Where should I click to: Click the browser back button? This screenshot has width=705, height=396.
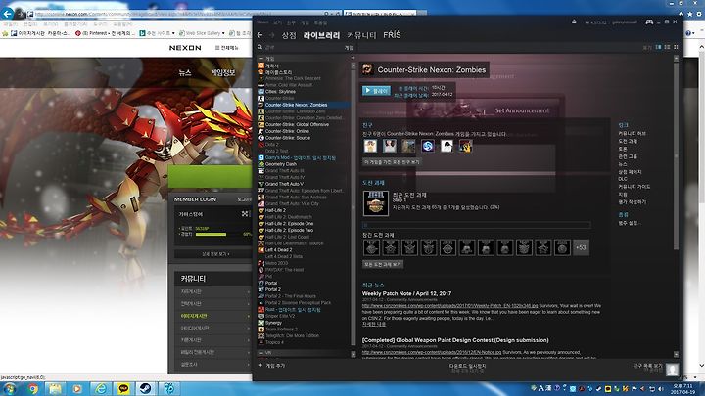pos(8,14)
